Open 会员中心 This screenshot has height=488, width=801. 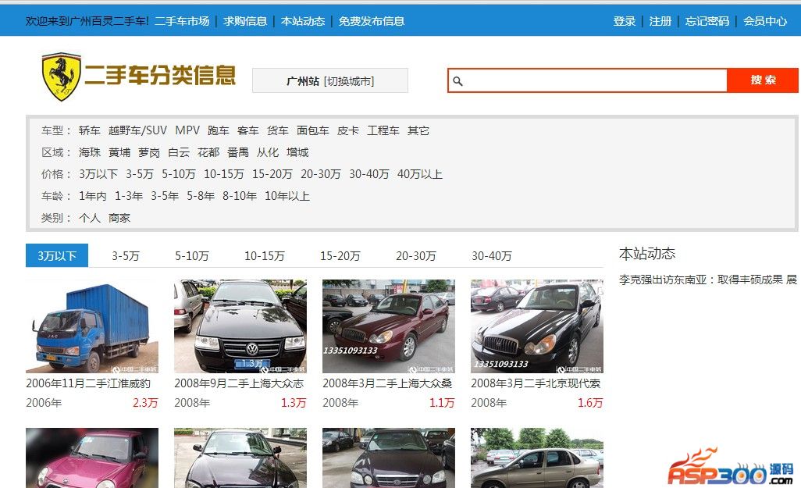tap(765, 21)
